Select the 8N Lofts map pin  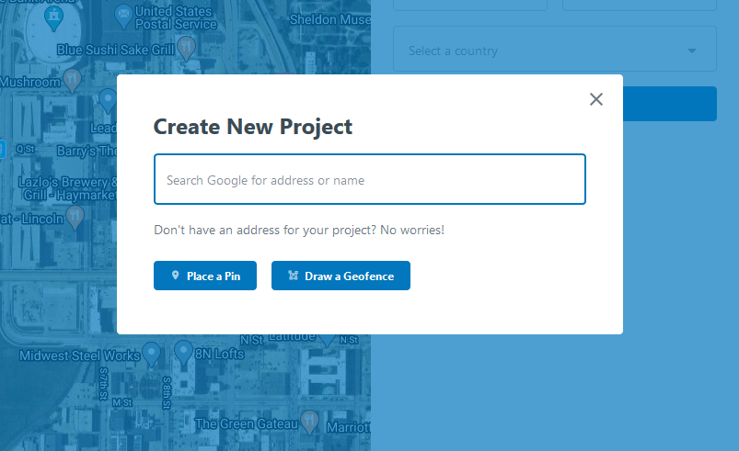[x=183, y=352]
